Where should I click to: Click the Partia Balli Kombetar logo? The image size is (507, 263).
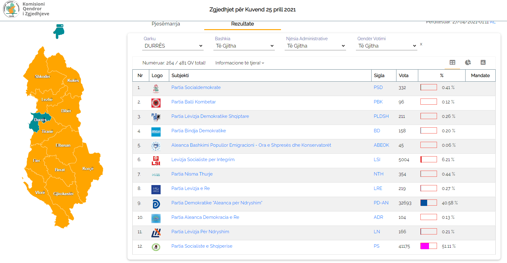click(x=156, y=103)
